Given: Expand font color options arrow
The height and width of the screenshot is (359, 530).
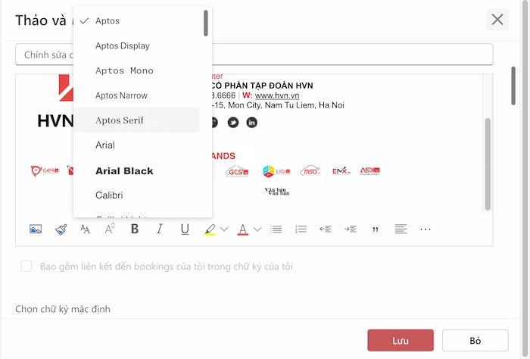Looking at the screenshot, I should point(257,229).
